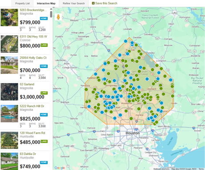The height and width of the screenshot is (170, 205).
Task: Click the Save this Search link
Action: pos(106,3)
